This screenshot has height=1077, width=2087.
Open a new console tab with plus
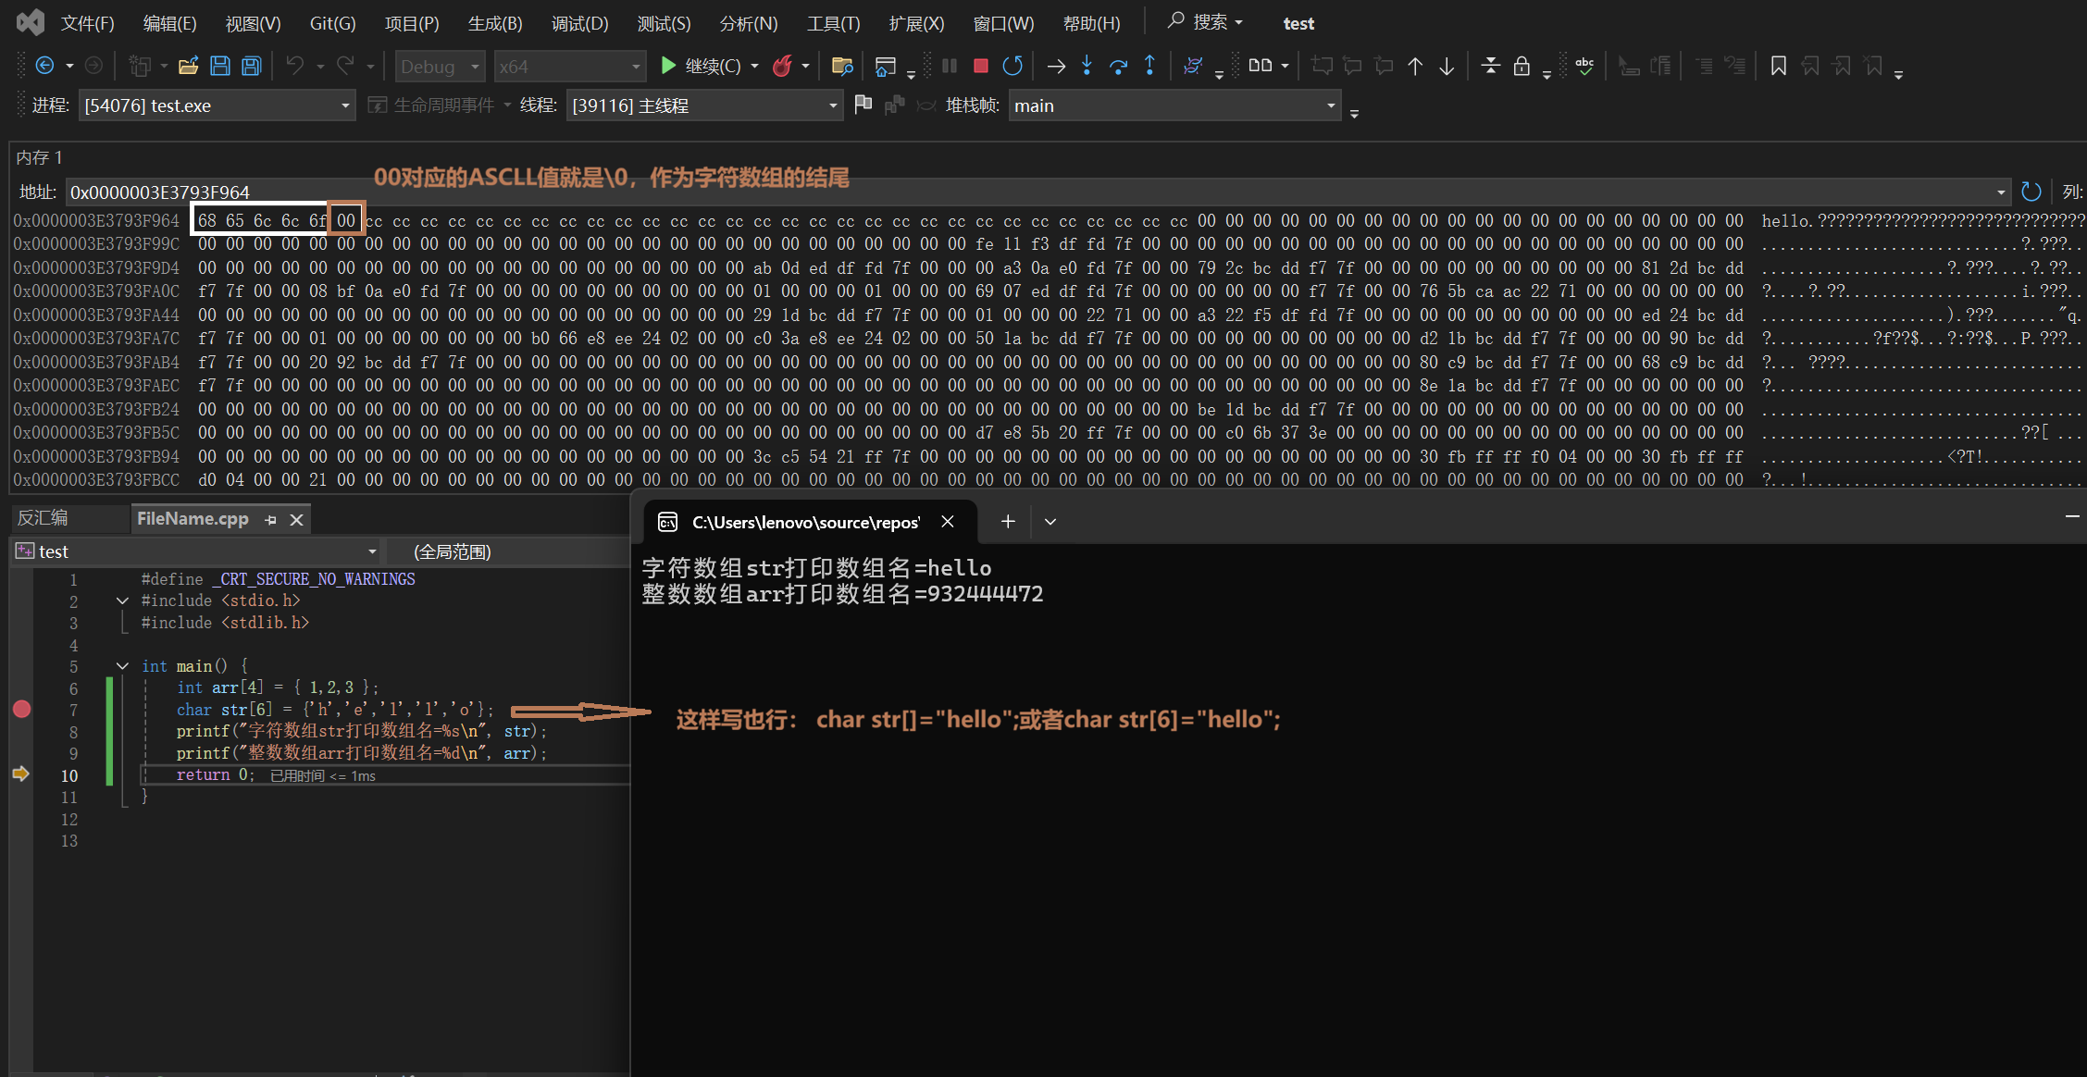(x=1008, y=522)
